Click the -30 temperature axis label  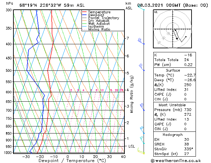click(26, 157)
